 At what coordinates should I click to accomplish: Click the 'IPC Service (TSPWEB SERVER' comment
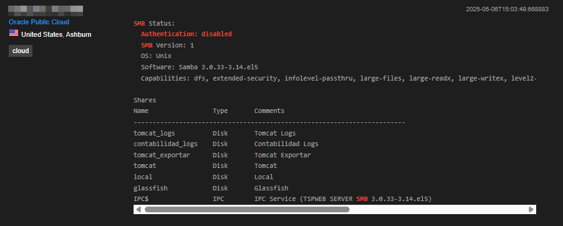[x=304, y=199]
